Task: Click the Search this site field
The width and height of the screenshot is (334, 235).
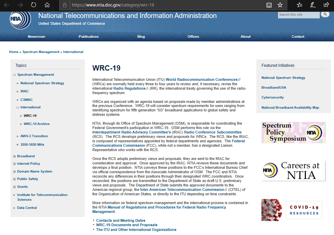Action: [299, 15]
